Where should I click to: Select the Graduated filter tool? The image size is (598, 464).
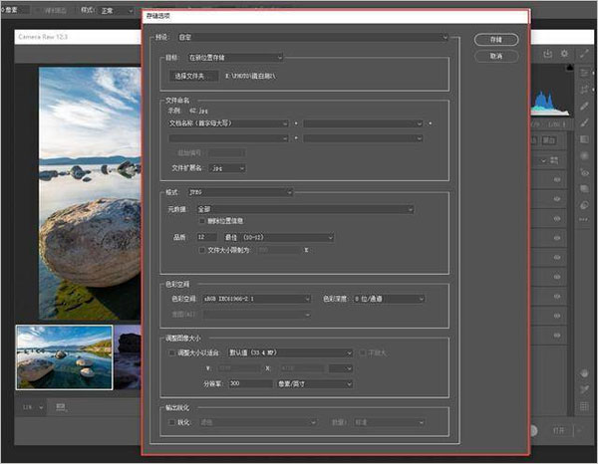tap(584, 139)
